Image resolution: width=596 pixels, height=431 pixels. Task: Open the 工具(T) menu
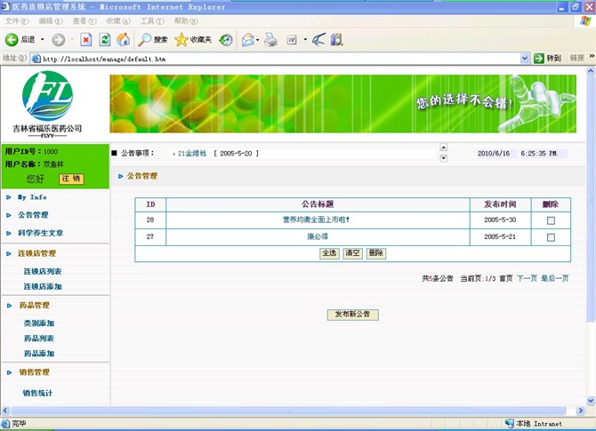(x=151, y=21)
